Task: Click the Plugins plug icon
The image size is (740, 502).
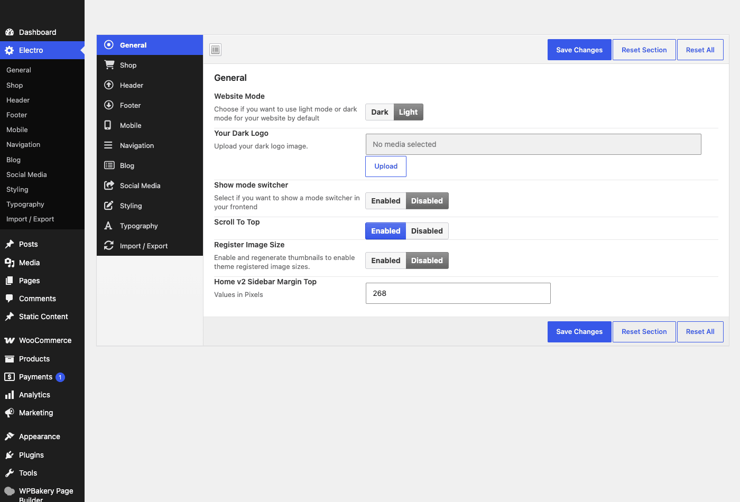Action: tap(10, 455)
